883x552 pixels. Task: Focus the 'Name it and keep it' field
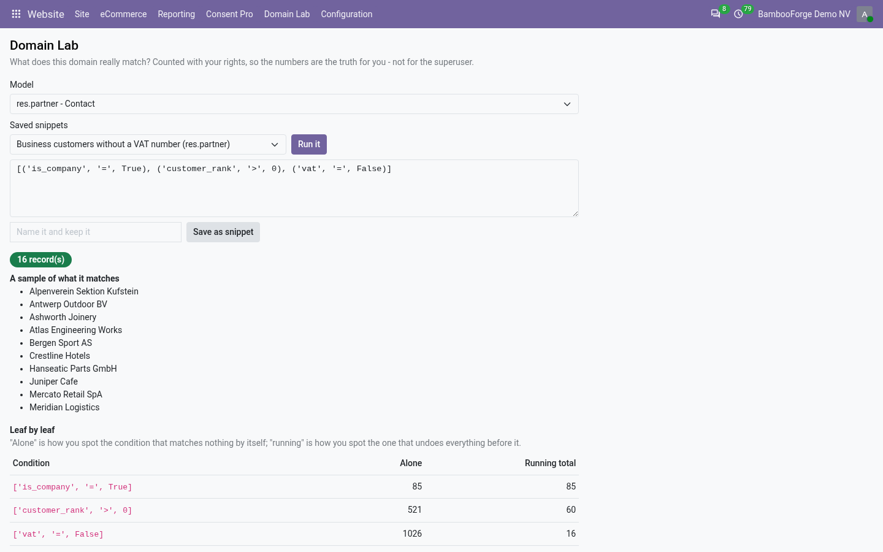[x=96, y=232]
